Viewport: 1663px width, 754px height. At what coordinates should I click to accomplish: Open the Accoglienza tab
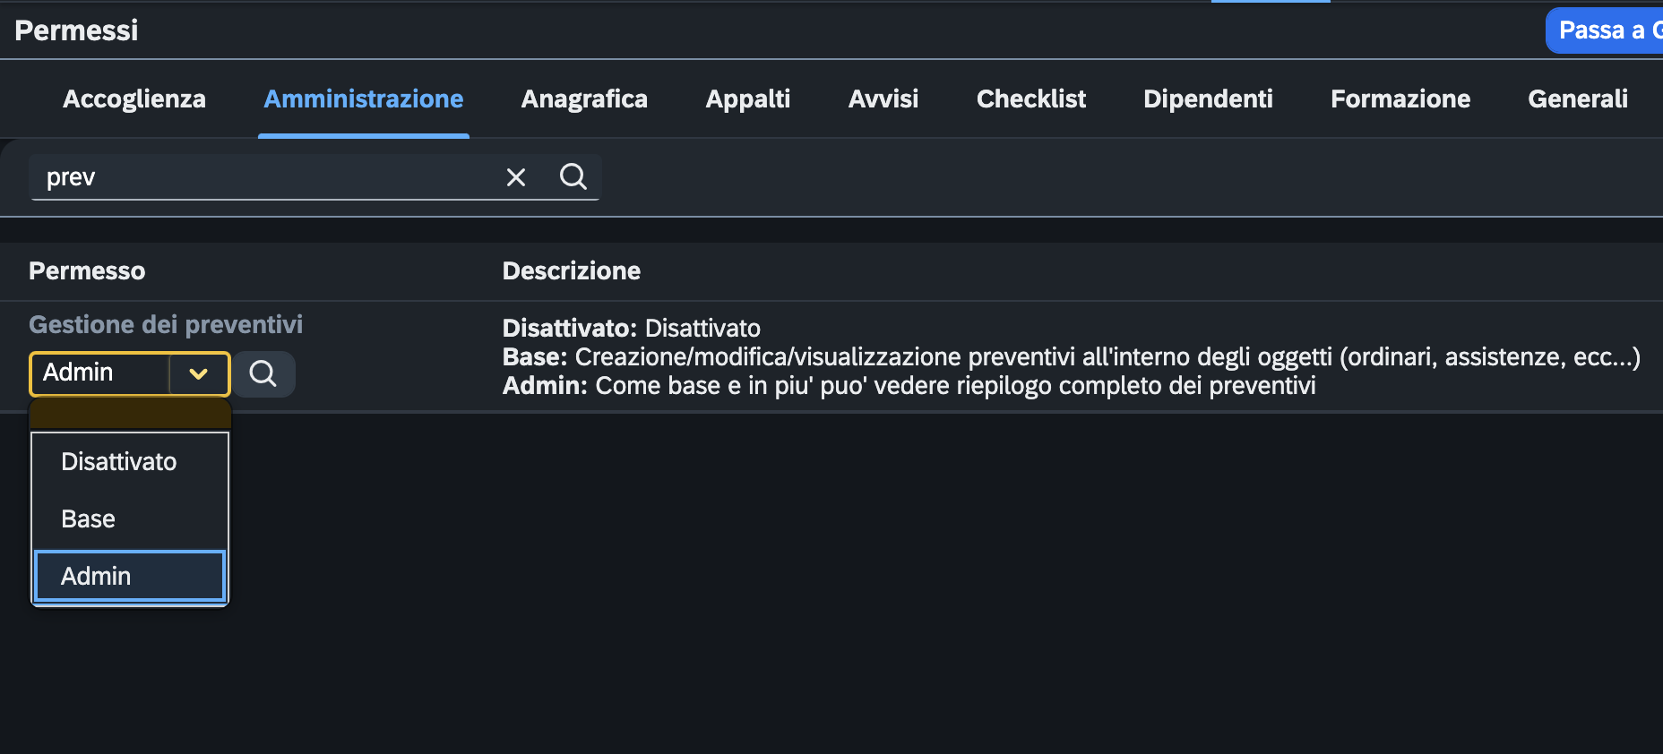pyautogui.click(x=134, y=99)
